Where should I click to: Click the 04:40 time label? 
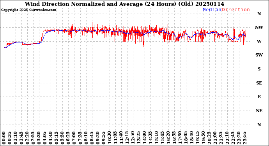point(51,138)
